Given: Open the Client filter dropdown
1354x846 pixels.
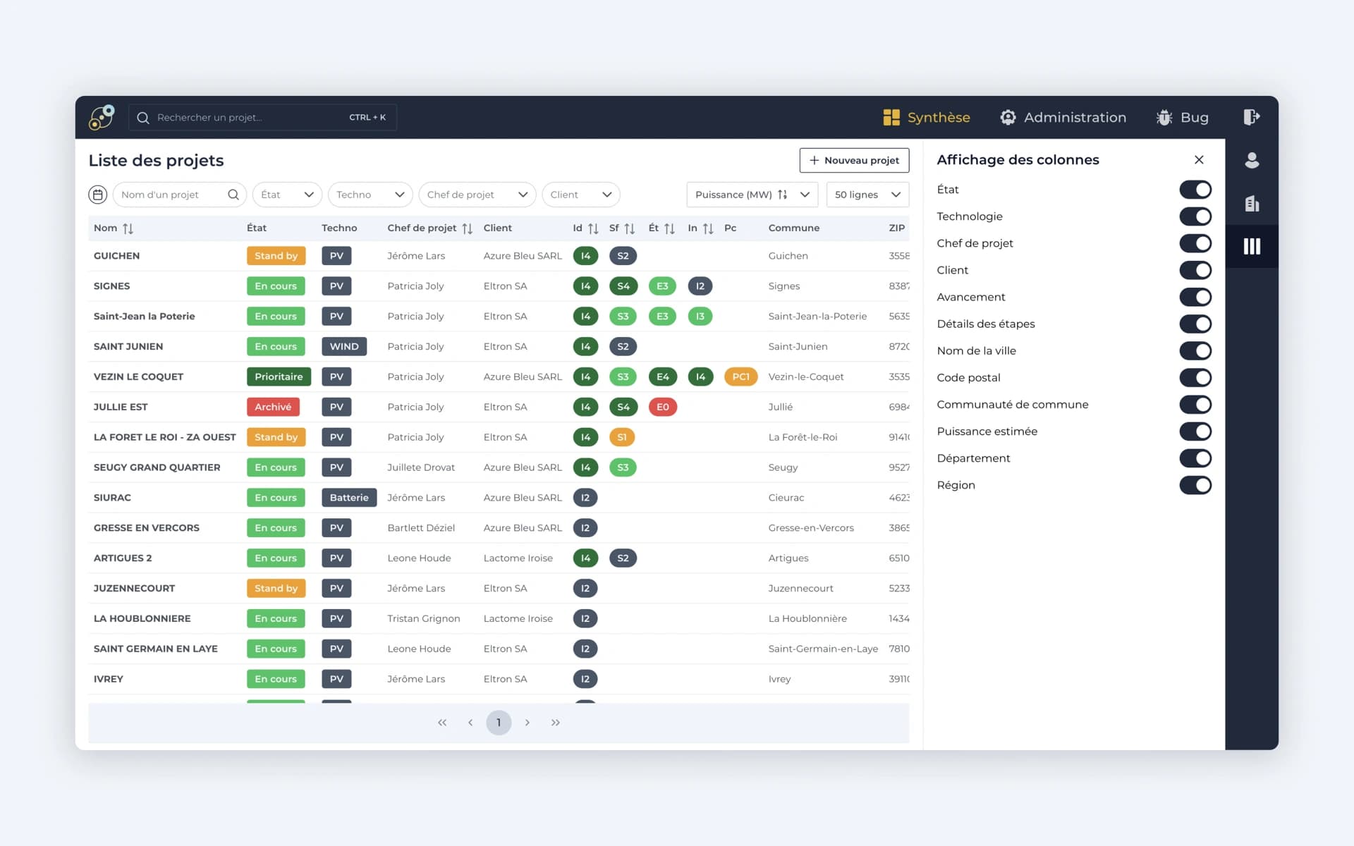Looking at the screenshot, I should (581, 195).
